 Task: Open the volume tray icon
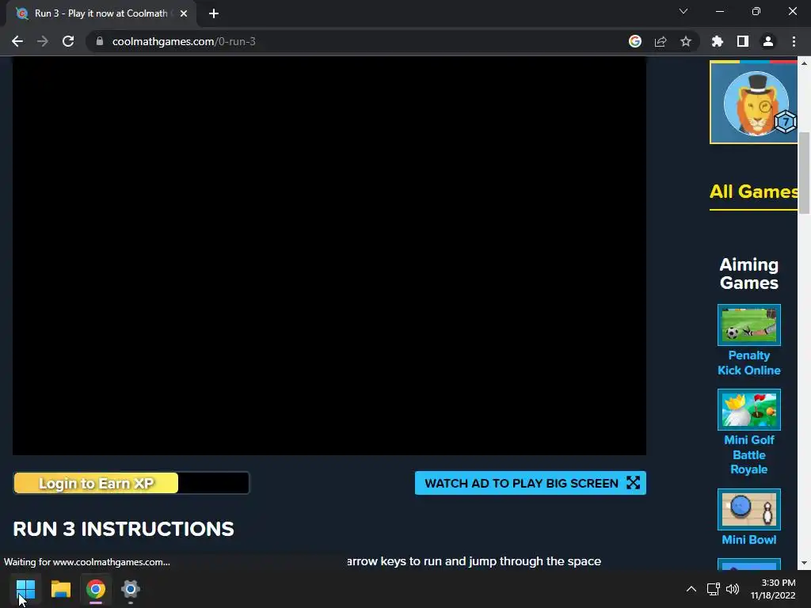coord(733,589)
